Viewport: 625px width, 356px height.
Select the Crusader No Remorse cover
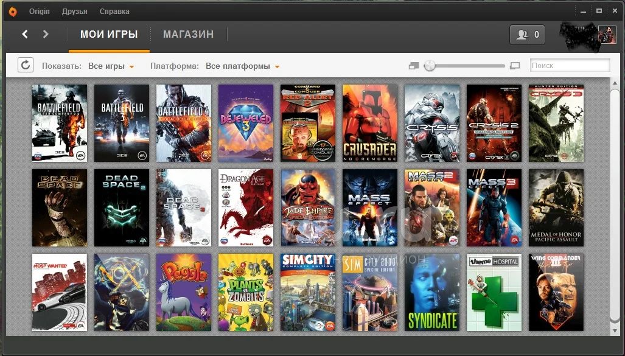point(370,123)
